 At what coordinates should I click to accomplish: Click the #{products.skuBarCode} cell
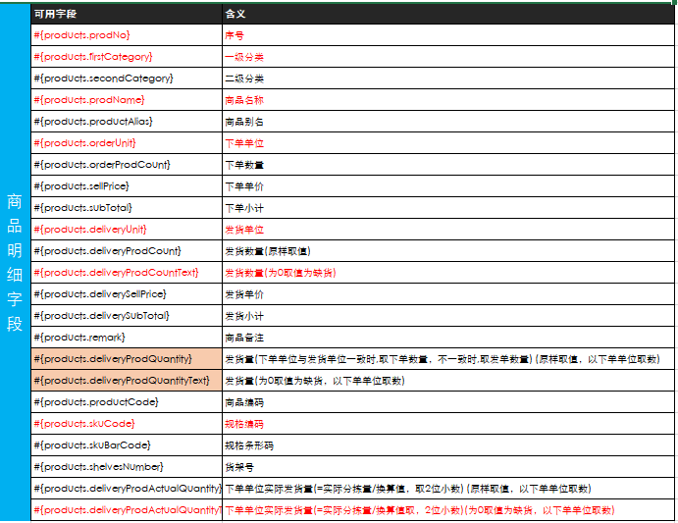(127, 445)
